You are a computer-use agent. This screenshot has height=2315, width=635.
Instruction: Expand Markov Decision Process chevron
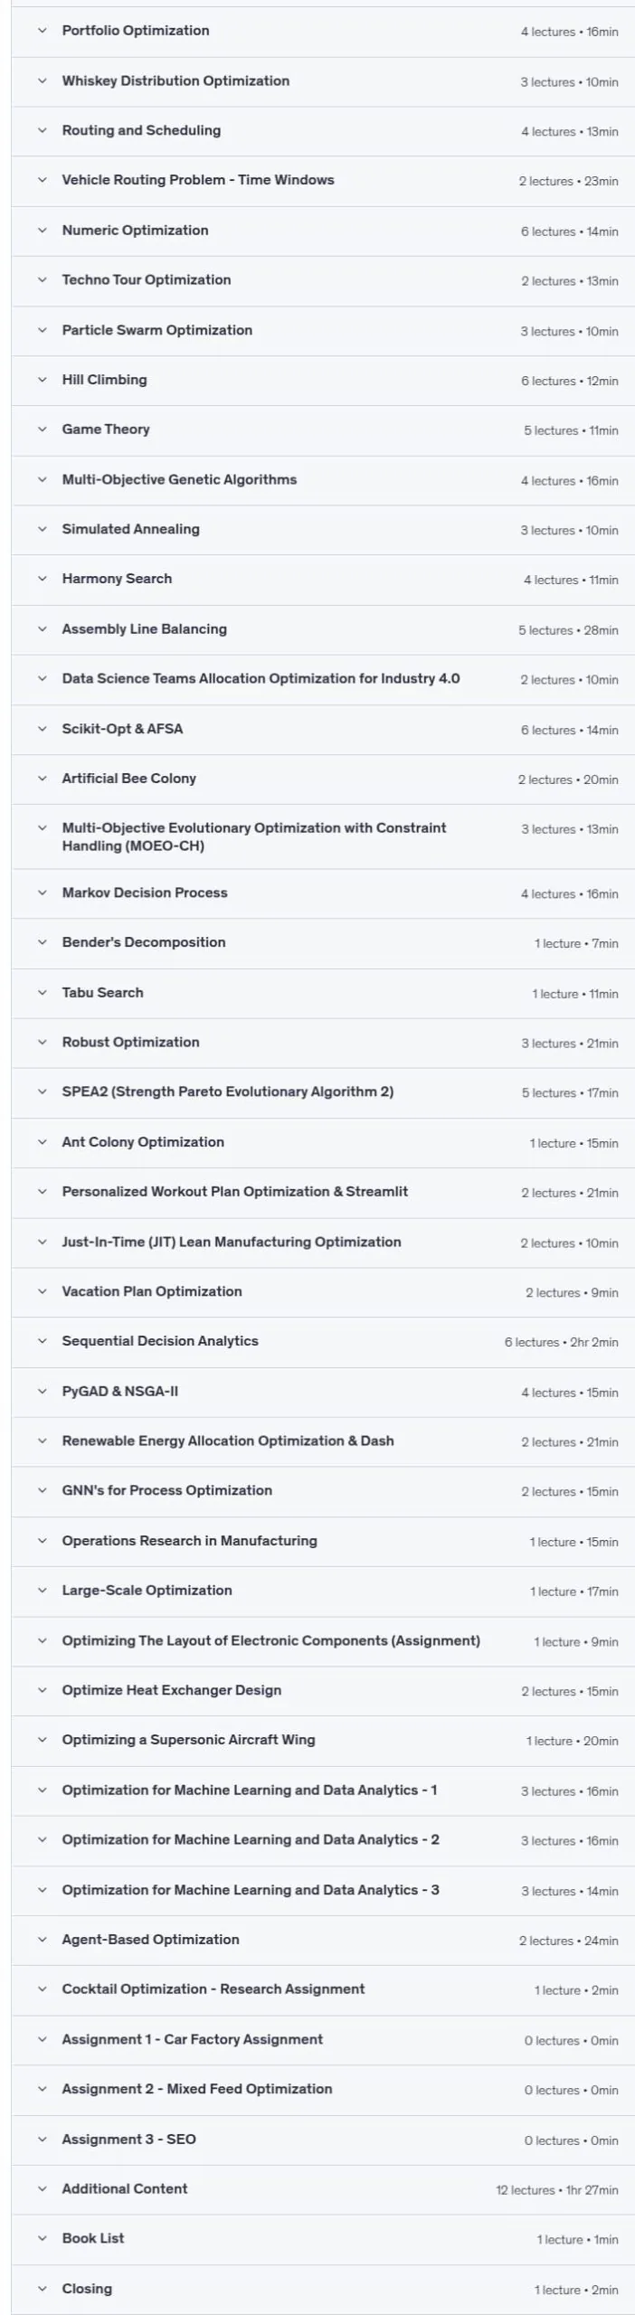[x=42, y=893]
